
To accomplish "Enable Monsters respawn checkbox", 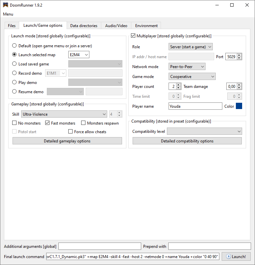I will 83,123.
